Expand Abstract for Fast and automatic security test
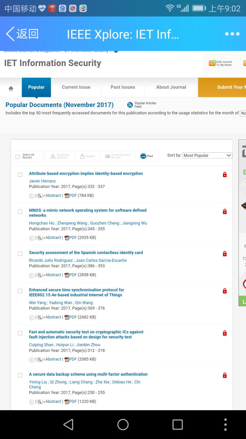246x439 pixels. (x=52, y=359)
